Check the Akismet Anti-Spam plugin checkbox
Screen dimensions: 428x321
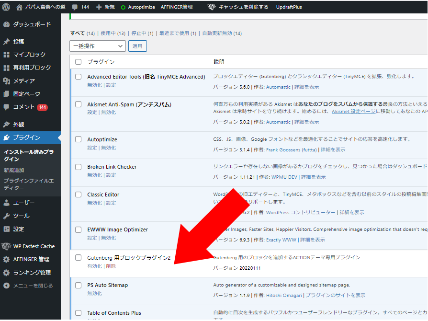click(79, 104)
